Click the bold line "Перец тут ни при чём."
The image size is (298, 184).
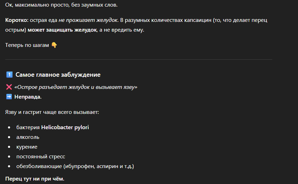(35, 179)
